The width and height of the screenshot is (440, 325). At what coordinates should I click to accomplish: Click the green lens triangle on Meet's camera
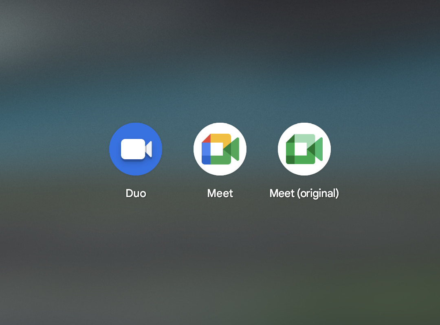[x=234, y=149]
